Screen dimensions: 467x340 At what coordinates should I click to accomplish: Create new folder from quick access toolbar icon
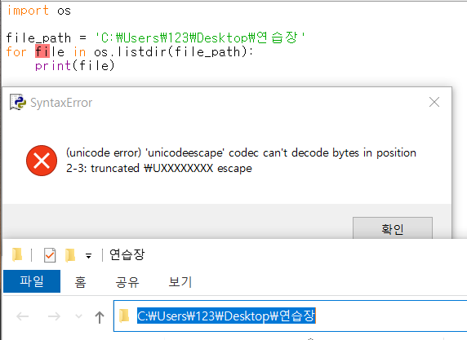point(70,255)
